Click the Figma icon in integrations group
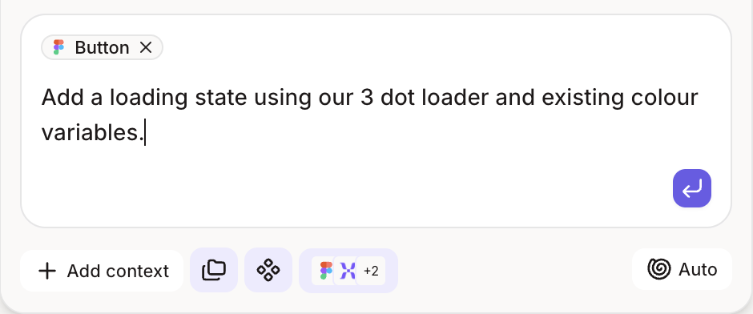 pyautogui.click(x=326, y=271)
